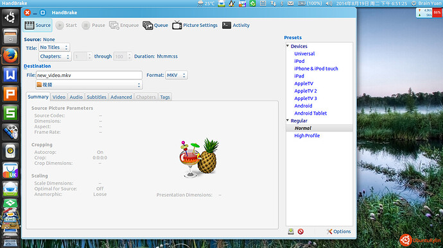Viewport: 443px width, 248px height.
Task: Launch WPS Spreadsheets from the launcher
Action: click(10, 113)
